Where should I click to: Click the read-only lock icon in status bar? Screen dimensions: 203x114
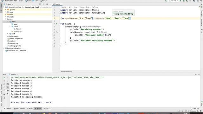tap(198, 111)
